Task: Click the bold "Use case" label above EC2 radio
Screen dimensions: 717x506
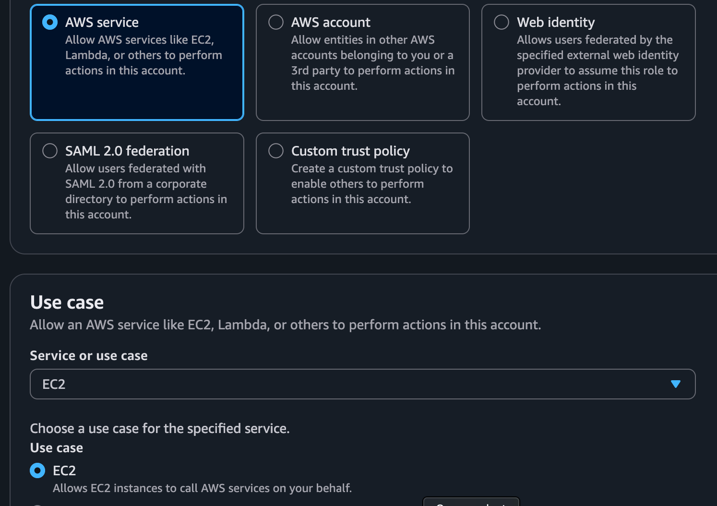Action: point(57,448)
